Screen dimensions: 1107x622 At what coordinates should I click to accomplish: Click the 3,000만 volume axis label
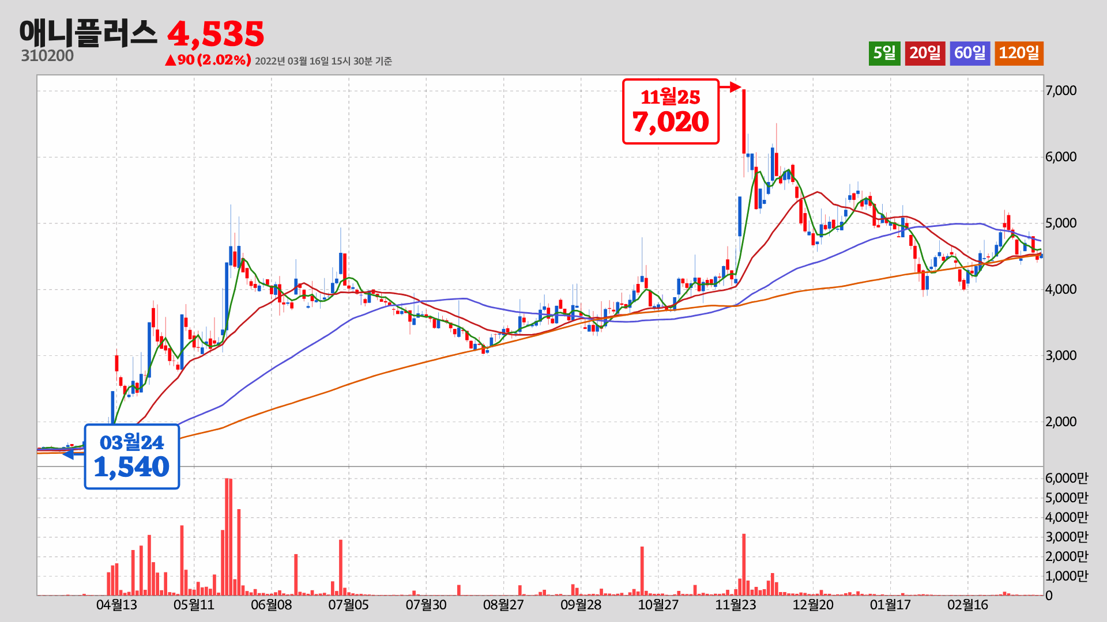click(1067, 537)
